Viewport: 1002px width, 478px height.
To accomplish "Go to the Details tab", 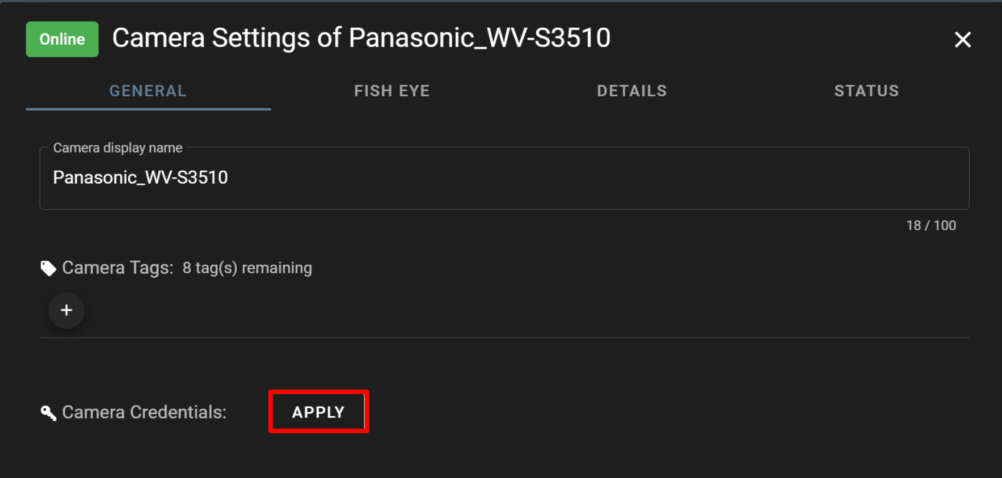I will click(631, 91).
